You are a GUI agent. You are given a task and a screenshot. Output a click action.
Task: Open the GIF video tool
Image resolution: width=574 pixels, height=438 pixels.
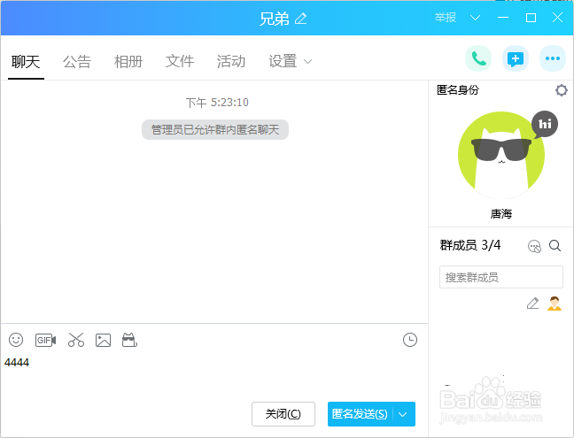point(46,341)
